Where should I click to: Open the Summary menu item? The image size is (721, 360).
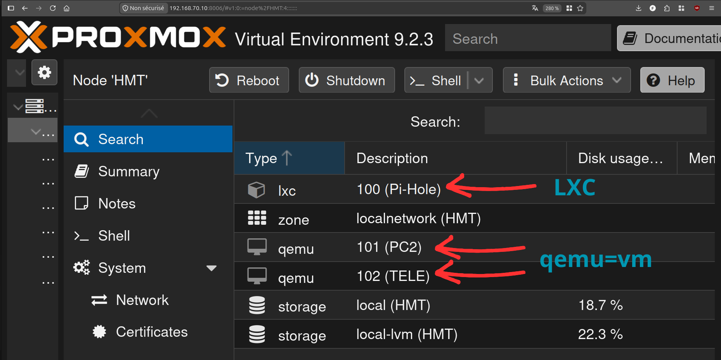pos(148,171)
